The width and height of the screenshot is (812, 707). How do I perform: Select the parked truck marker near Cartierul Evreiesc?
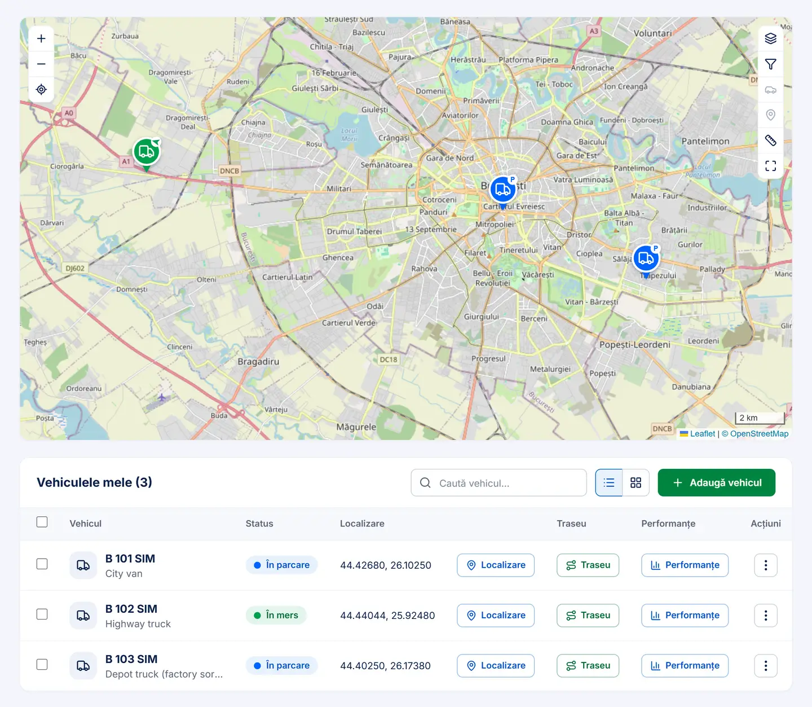tap(503, 191)
